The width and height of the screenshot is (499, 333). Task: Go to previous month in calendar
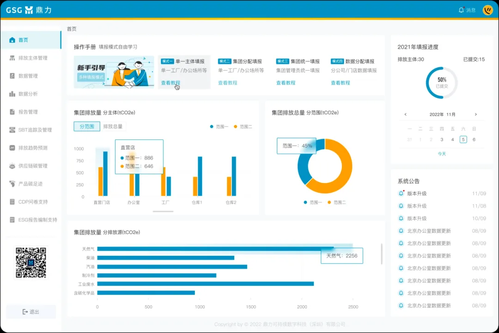coord(406,115)
